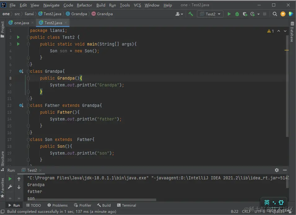The height and width of the screenshot is (215, 296).
Task: Click the warning indicator showing 1 problem
Action: (271, 31)
